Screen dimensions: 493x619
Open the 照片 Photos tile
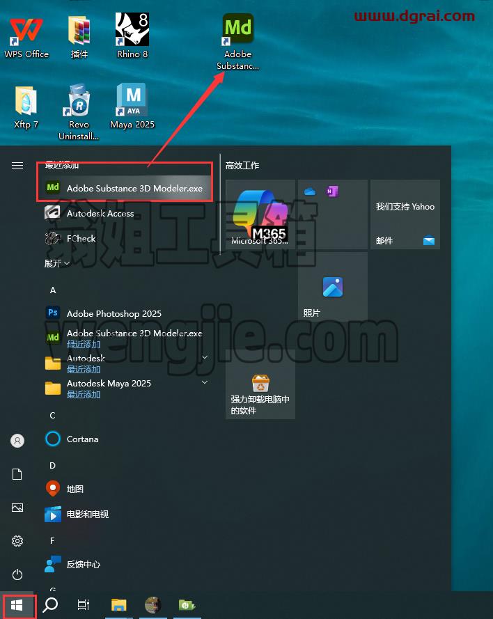click(x=333, y=287)
